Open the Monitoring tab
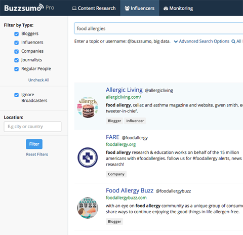 (x=178, y=8)
